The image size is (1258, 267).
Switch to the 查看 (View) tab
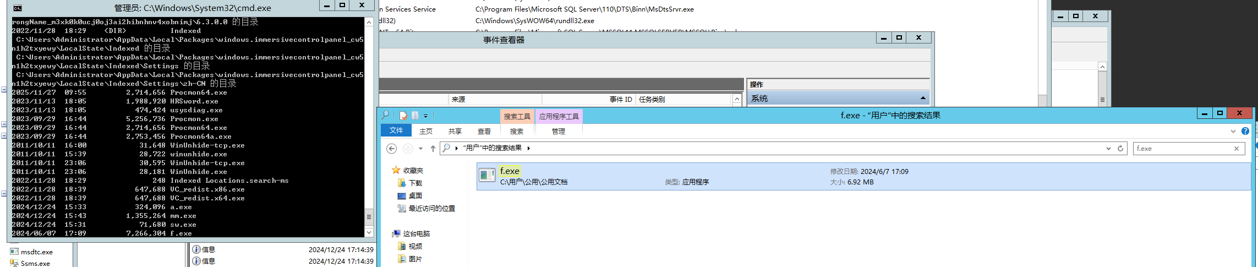pos(484,132)
